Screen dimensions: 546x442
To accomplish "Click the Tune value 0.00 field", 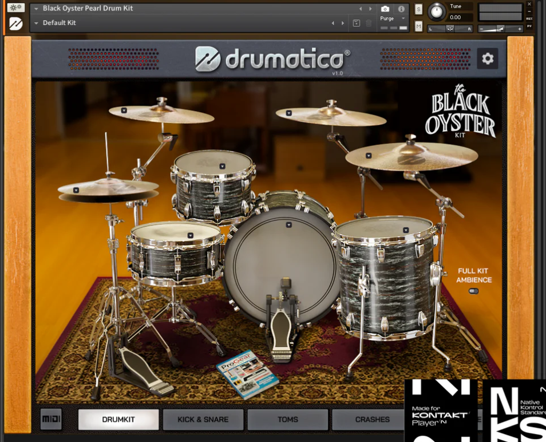I will click(x=460, y=17).
